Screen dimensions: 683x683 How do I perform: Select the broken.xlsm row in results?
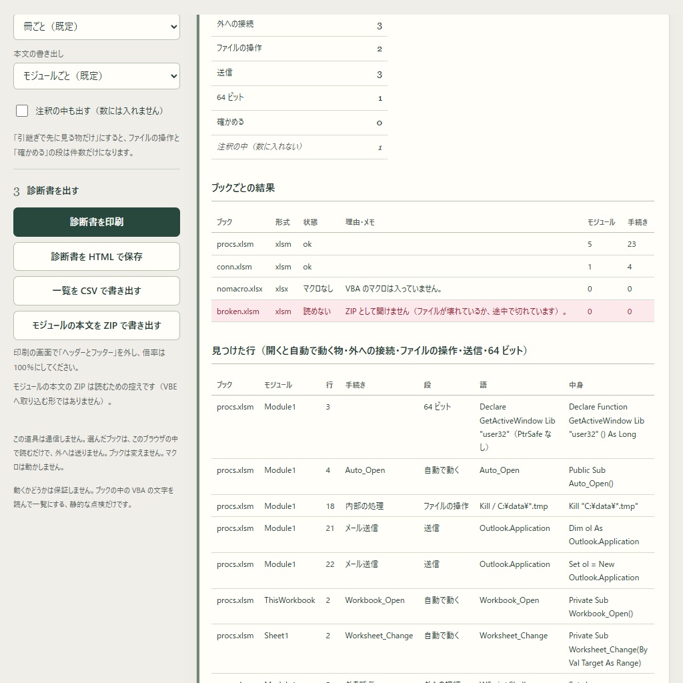(x=432, y=311)
